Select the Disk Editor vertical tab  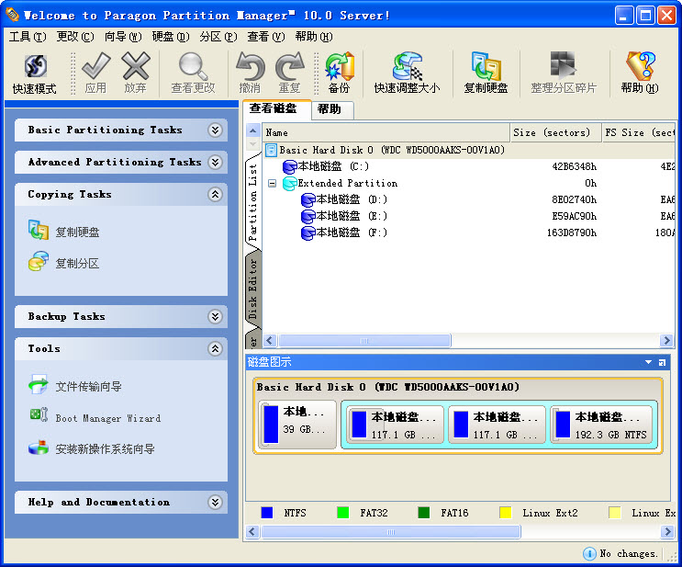(253, 288)
